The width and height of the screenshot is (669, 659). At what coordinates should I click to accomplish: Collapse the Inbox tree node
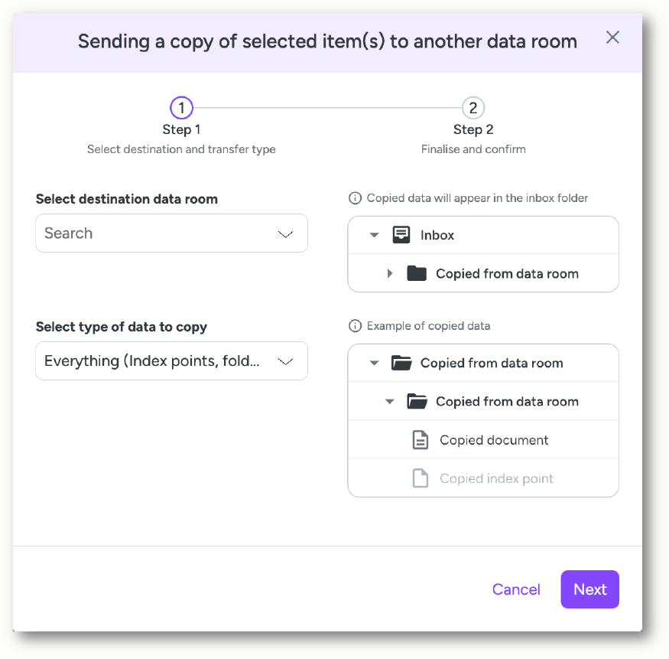pyautogui.click(x=374, y=235)
